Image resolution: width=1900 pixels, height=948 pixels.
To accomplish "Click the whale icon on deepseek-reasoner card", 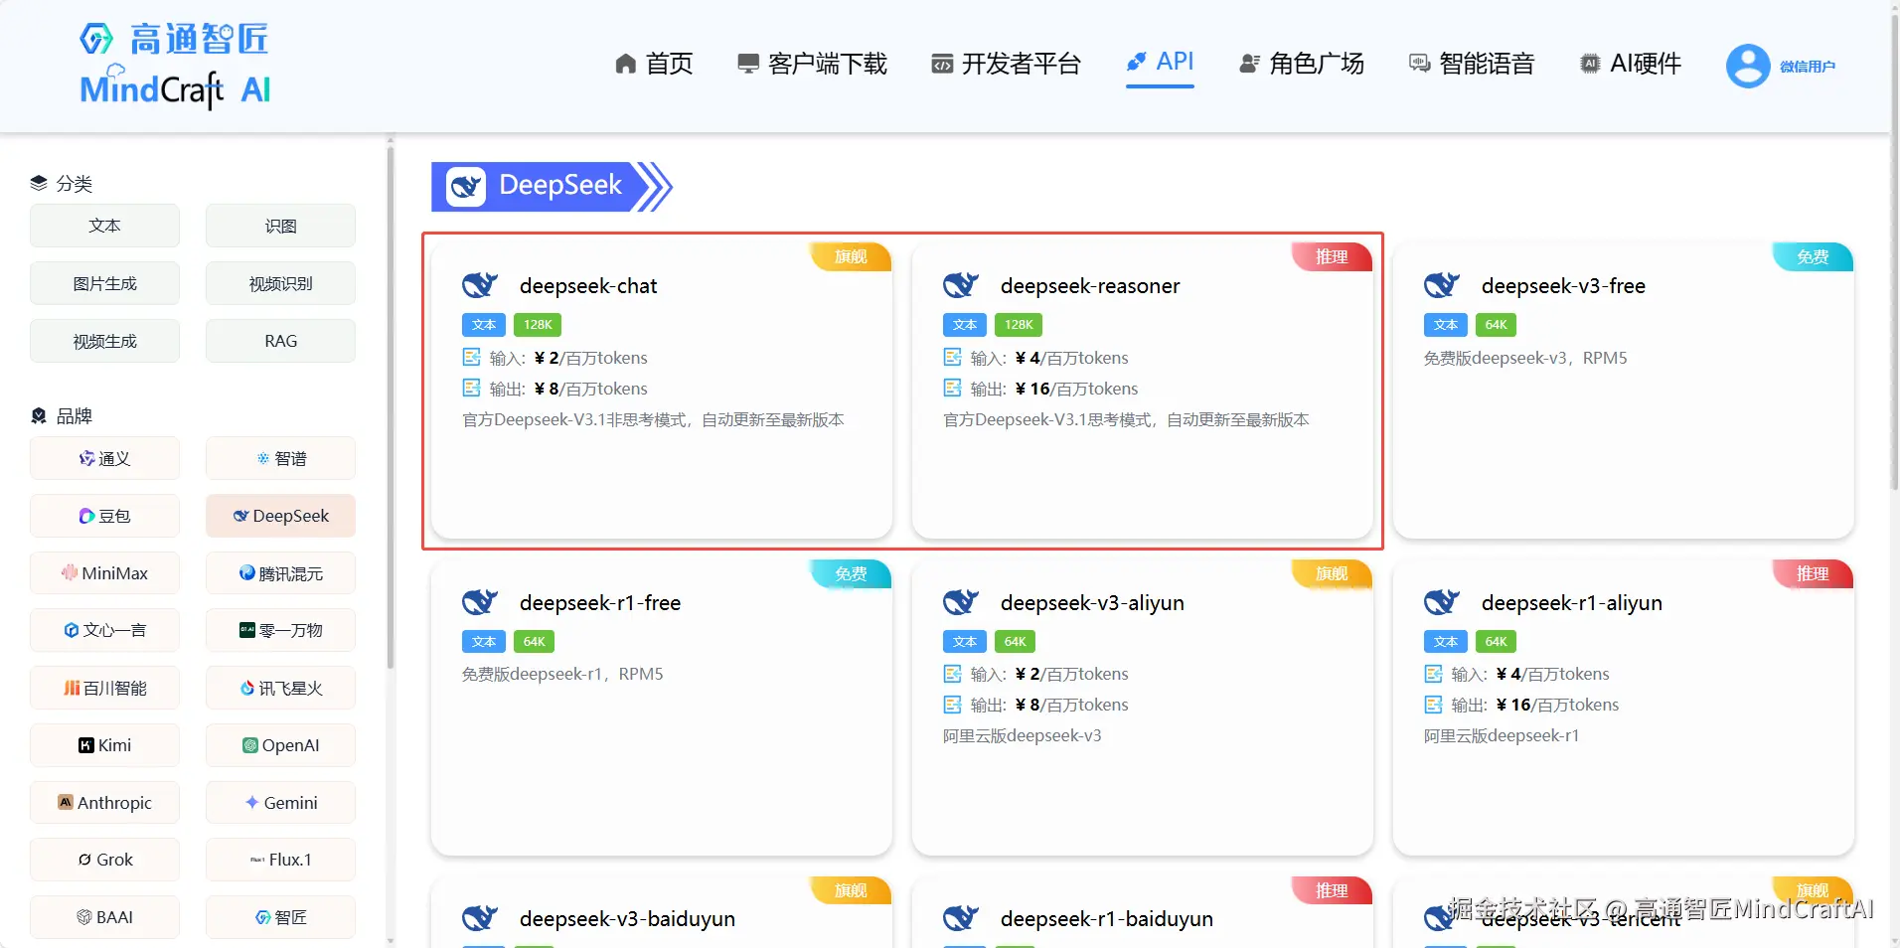I will click(x=961, y=285).
